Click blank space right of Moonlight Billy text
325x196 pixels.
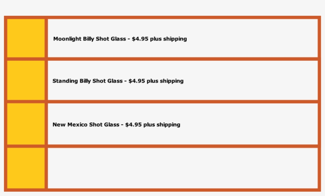tap(254, 39)
